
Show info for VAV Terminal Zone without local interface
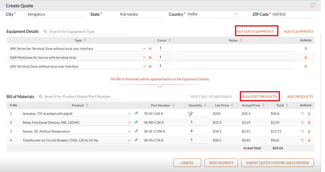point(150,66)
